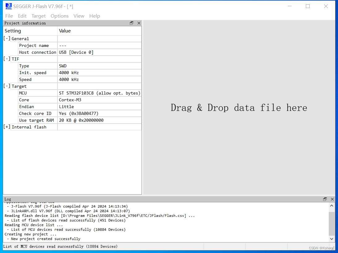Click the Yes (0x3BA00477) value

click(x=79, y=113)
